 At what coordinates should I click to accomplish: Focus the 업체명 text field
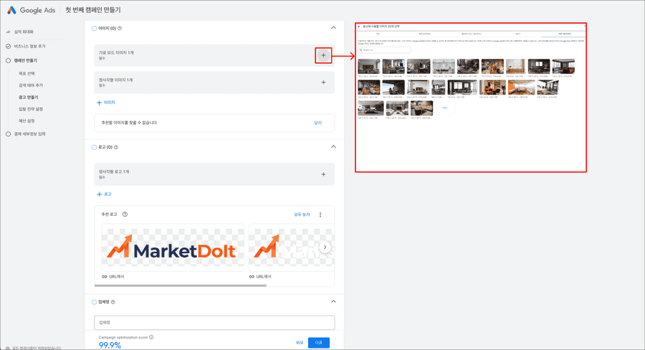click(214, 323)
